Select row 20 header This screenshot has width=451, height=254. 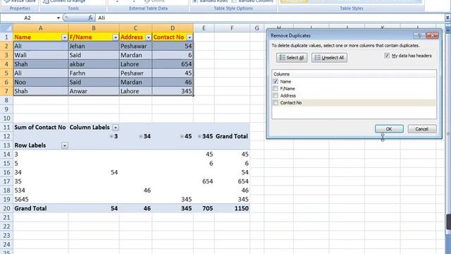pyautogui.click(x=6, y=208)
